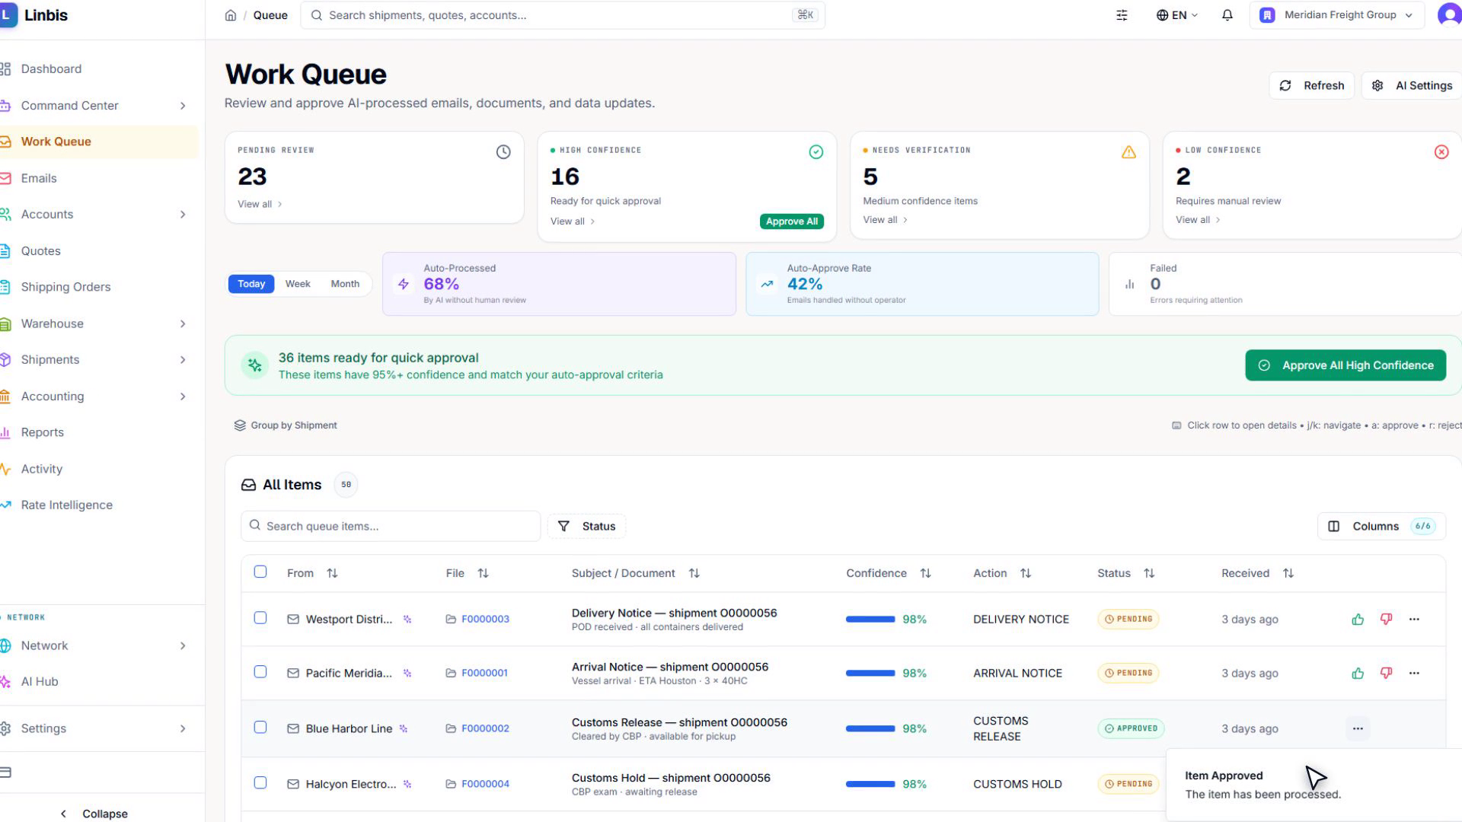Select the Halcyon Electro... row checkbox
The width and height of the screenshot is (1462, 822).
tap(260, 783)
